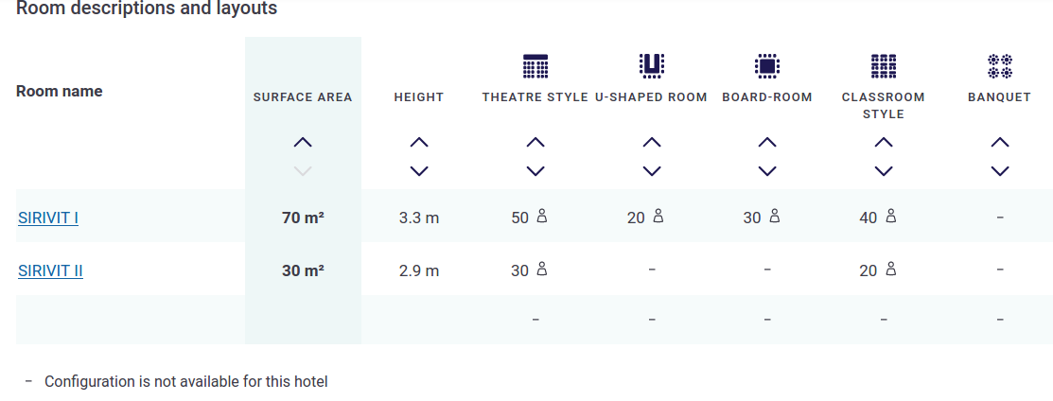Click person icon beside SIRIVIT I board-room capacity
This screenshot has width=1053, height=401.
(774, 217)
